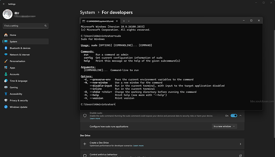
Task: Open Personalisation settings
Action: click(26, 61)
